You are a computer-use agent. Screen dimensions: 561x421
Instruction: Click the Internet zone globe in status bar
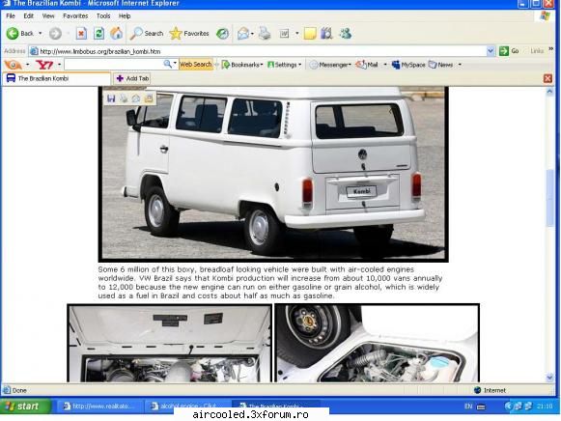pyautogui.click(x=477, y=390)
